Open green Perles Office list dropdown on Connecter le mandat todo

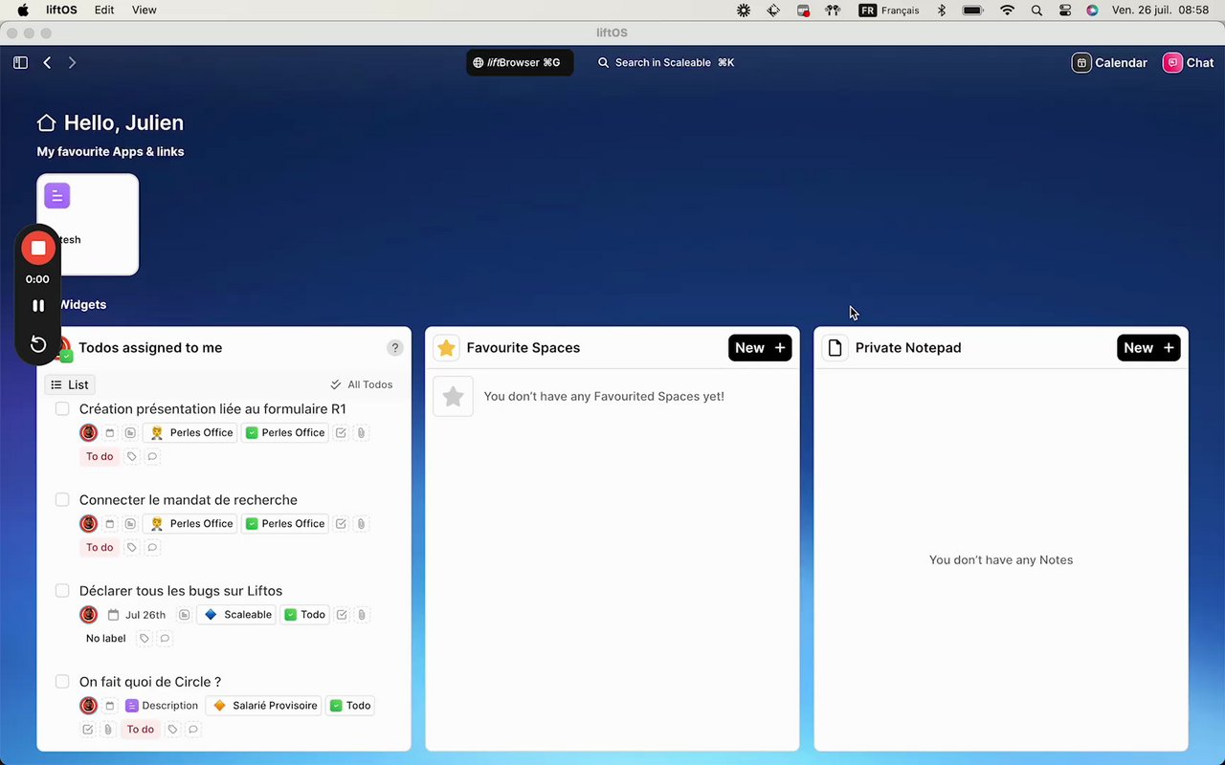(285, 524)
